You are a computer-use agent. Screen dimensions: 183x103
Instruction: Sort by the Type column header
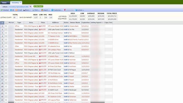click(x=19, y=23)
